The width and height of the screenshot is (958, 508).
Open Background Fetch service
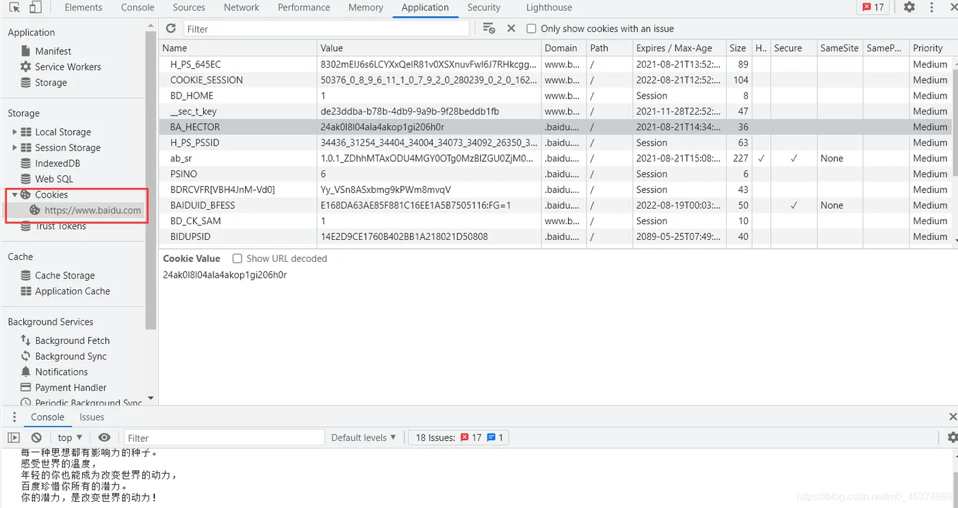[73, 340]
